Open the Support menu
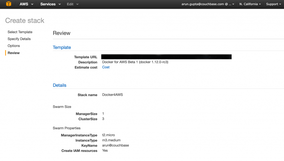The height and width of the screenshot is (161, 284). click(273, 4)
